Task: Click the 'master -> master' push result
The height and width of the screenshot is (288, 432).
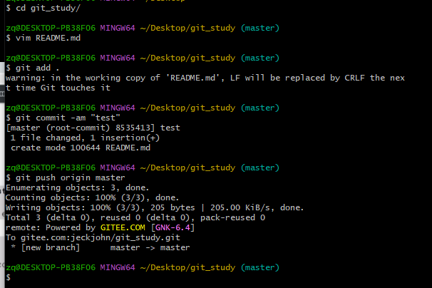Action: [x=150, y=247]
